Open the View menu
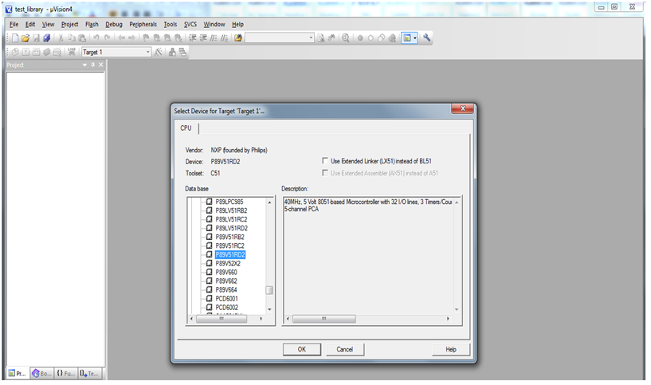The height and width of the screenshot is (385, 651). 48,24
